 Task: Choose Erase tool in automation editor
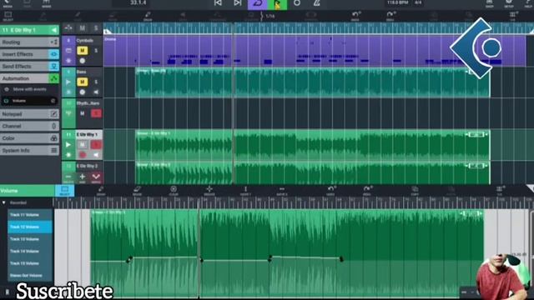[x=137, y=191]
